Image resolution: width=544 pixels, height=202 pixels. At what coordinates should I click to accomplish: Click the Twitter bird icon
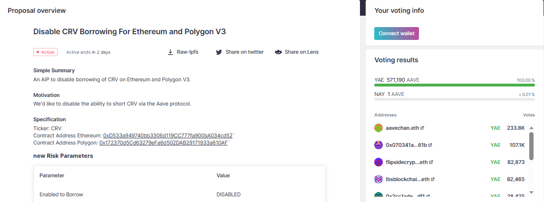[219, 52]
